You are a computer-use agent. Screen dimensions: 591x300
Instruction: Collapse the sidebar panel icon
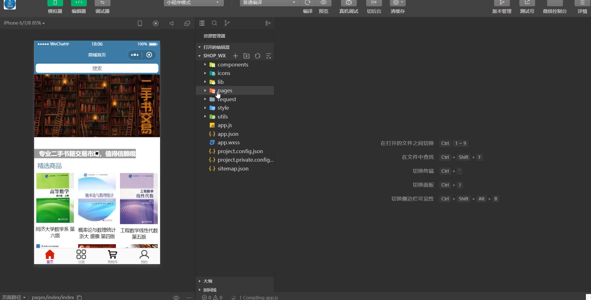pos(268,23)
